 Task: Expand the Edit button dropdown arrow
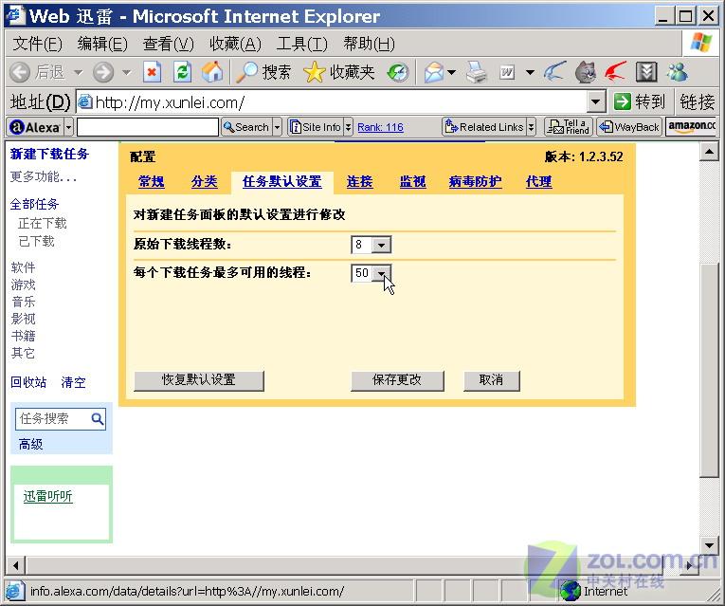point(531,72)
